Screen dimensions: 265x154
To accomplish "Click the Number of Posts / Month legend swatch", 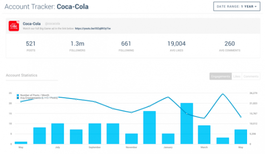I will click(18, 95).
